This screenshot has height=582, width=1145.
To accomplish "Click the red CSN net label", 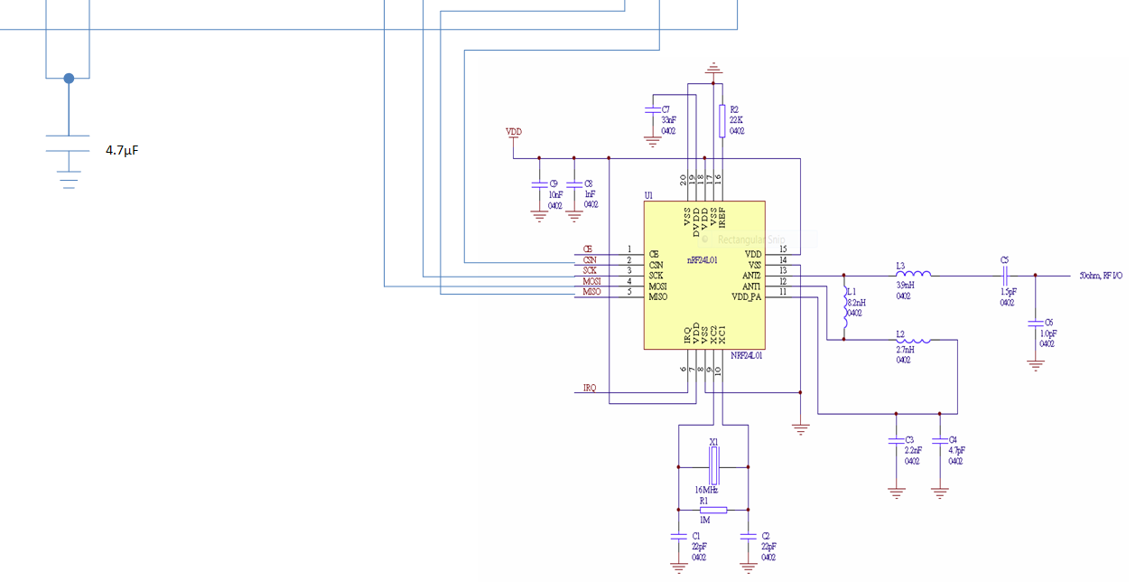I will [590, 260].
